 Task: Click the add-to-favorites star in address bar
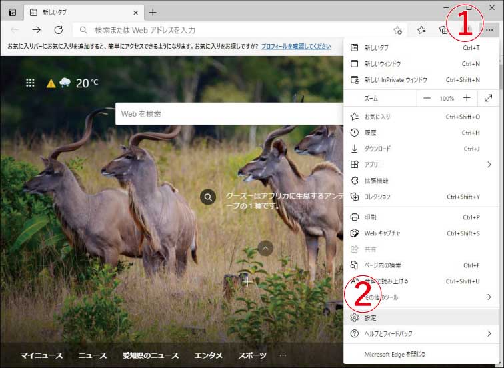click(397, 30)
